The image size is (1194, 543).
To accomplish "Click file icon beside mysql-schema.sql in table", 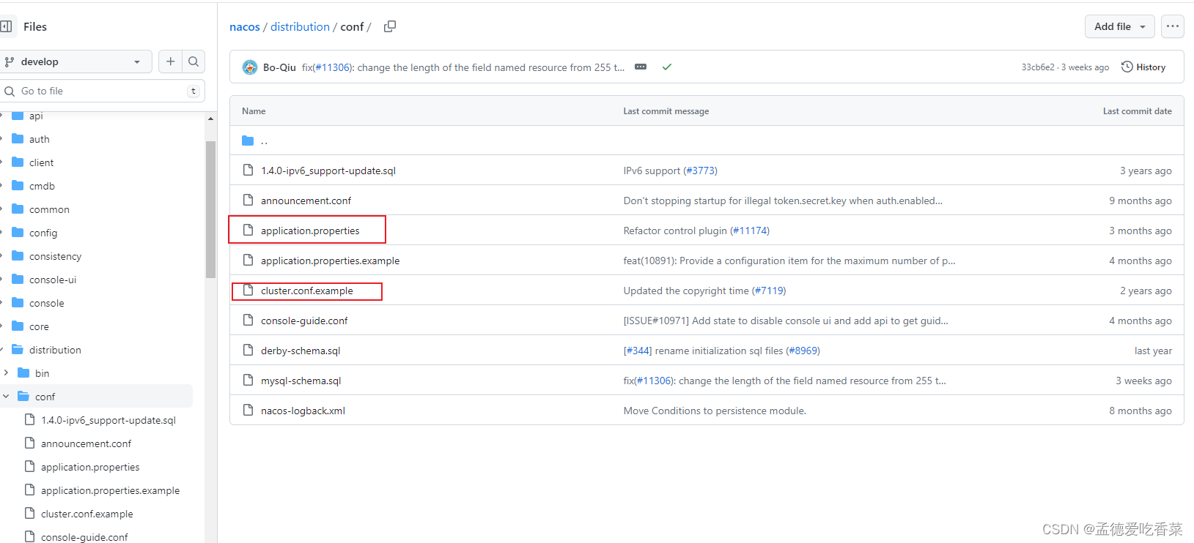I will 248,381.
